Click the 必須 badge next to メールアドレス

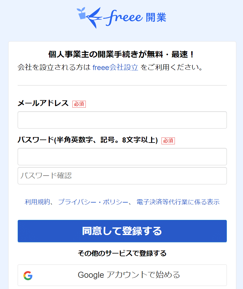click(79, 104)
